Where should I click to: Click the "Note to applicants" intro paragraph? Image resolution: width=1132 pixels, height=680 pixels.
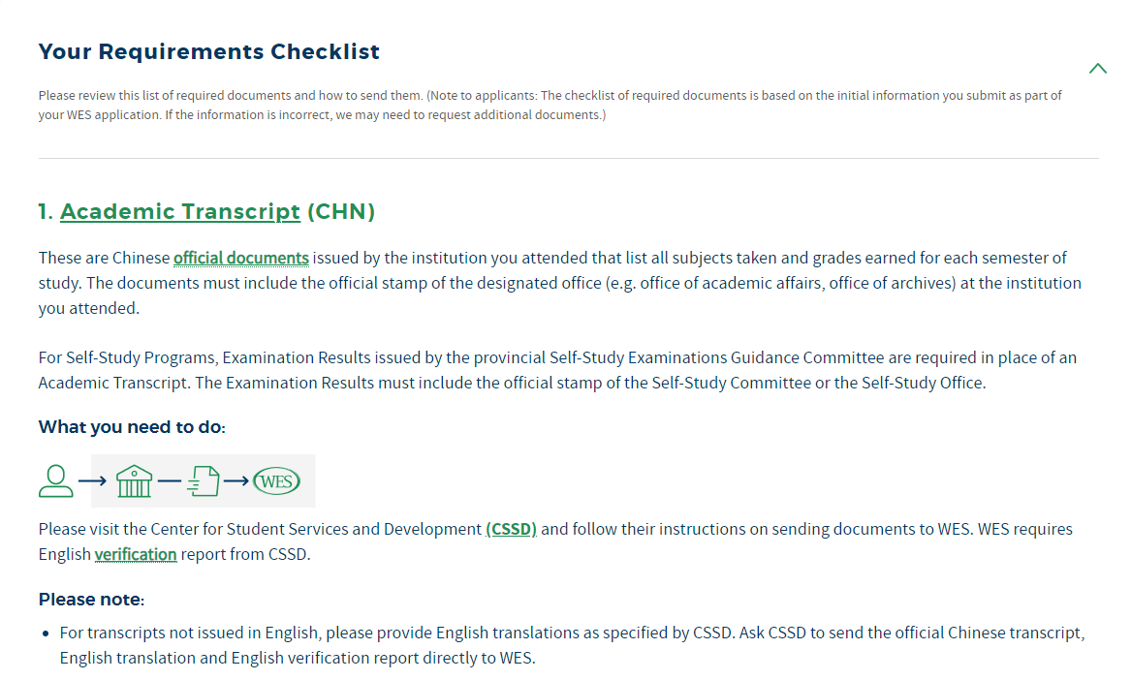pyautogui.click(x=550, y=106)
